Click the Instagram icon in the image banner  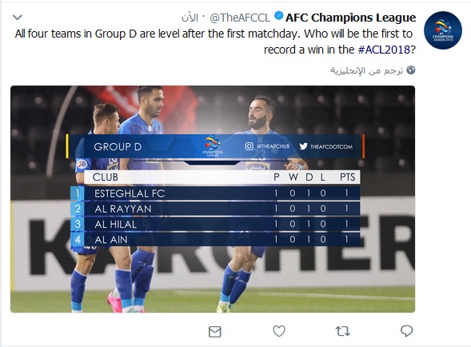[249, 146]
